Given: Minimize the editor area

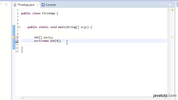Looking at the screenshot, I should coord(165,4).
